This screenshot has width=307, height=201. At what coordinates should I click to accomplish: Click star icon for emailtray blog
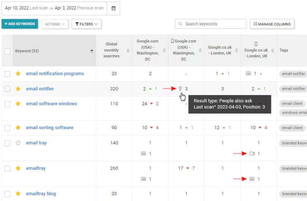click(x=18, y=194)
